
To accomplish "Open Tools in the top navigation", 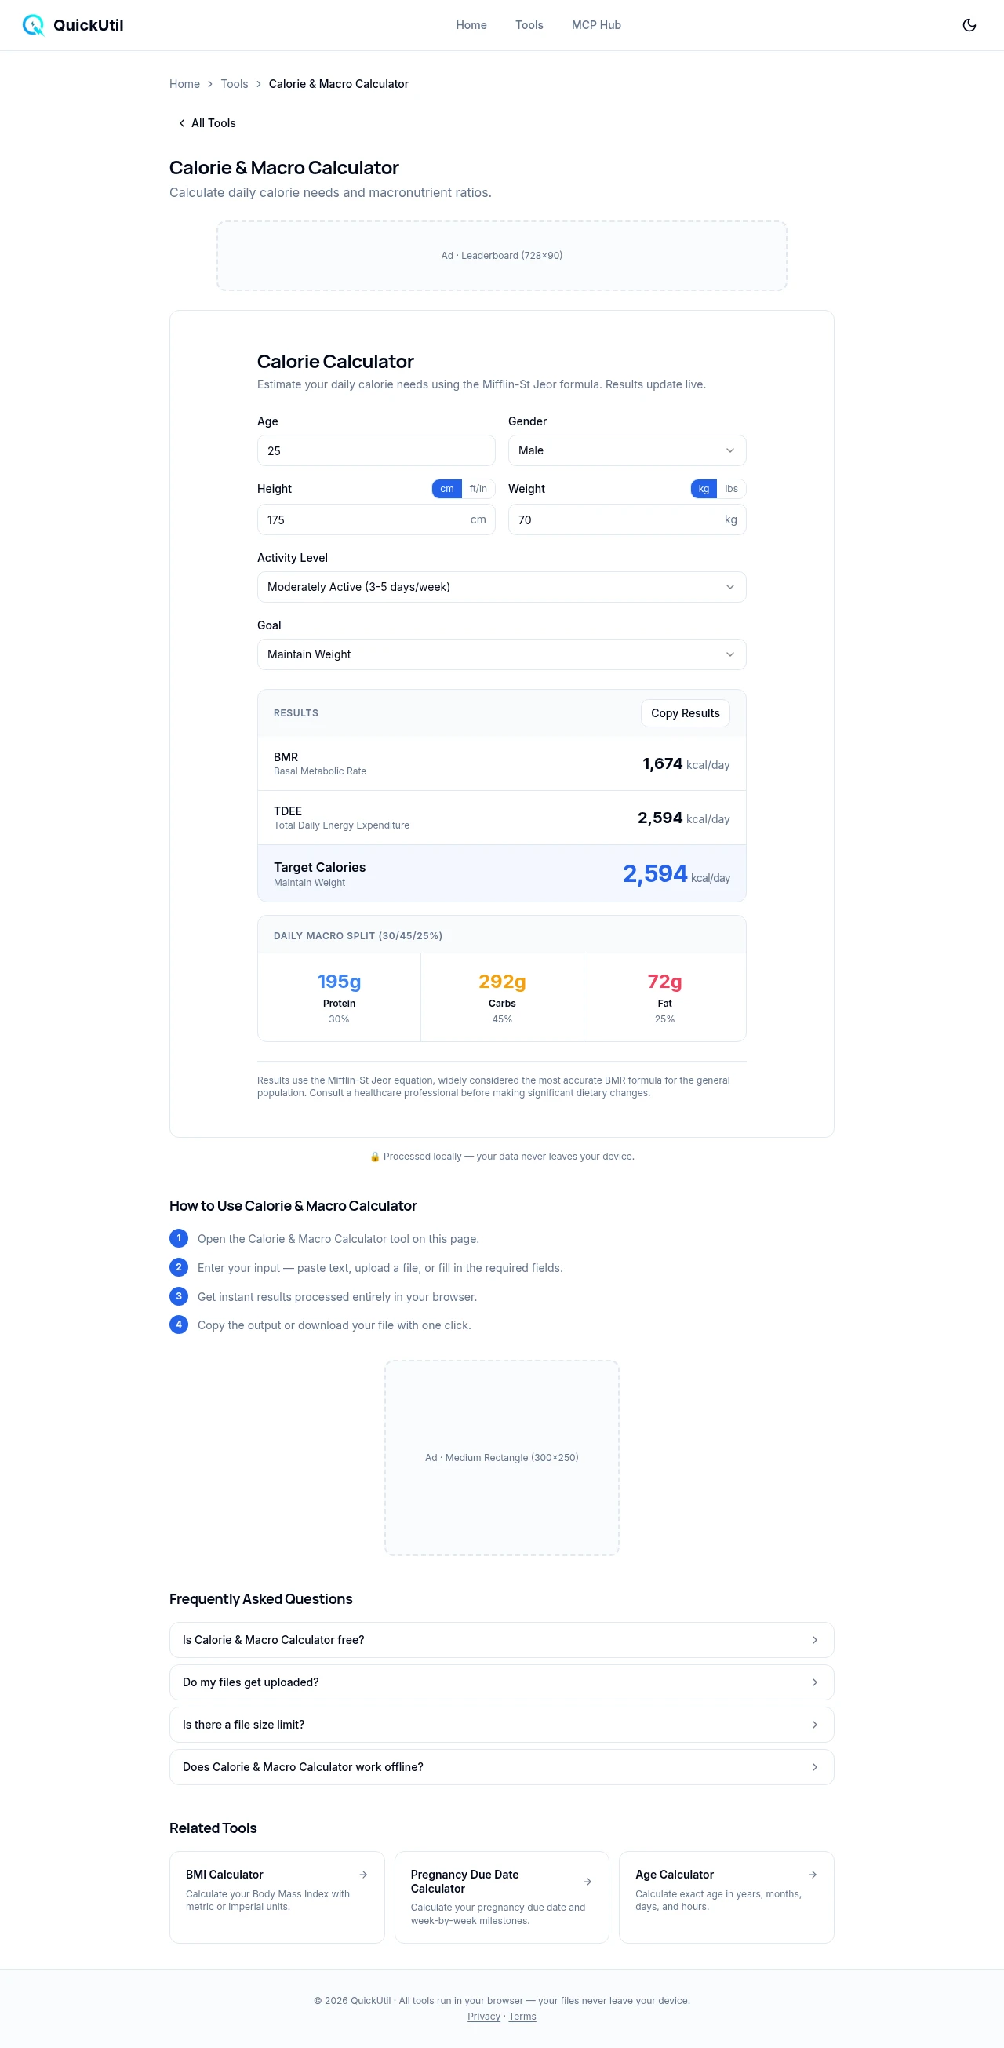I will (529, 25).
